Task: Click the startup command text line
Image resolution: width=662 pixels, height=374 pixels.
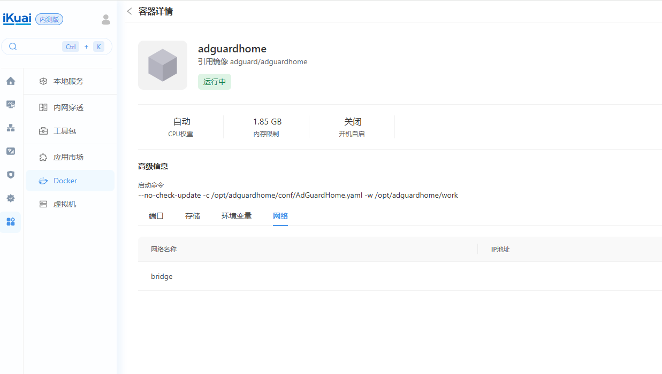Action: [x=298, y=195]
